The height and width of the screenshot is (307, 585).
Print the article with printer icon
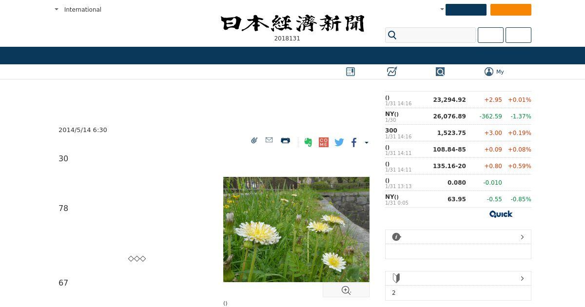pyautogui.click(x=285, y=140)
